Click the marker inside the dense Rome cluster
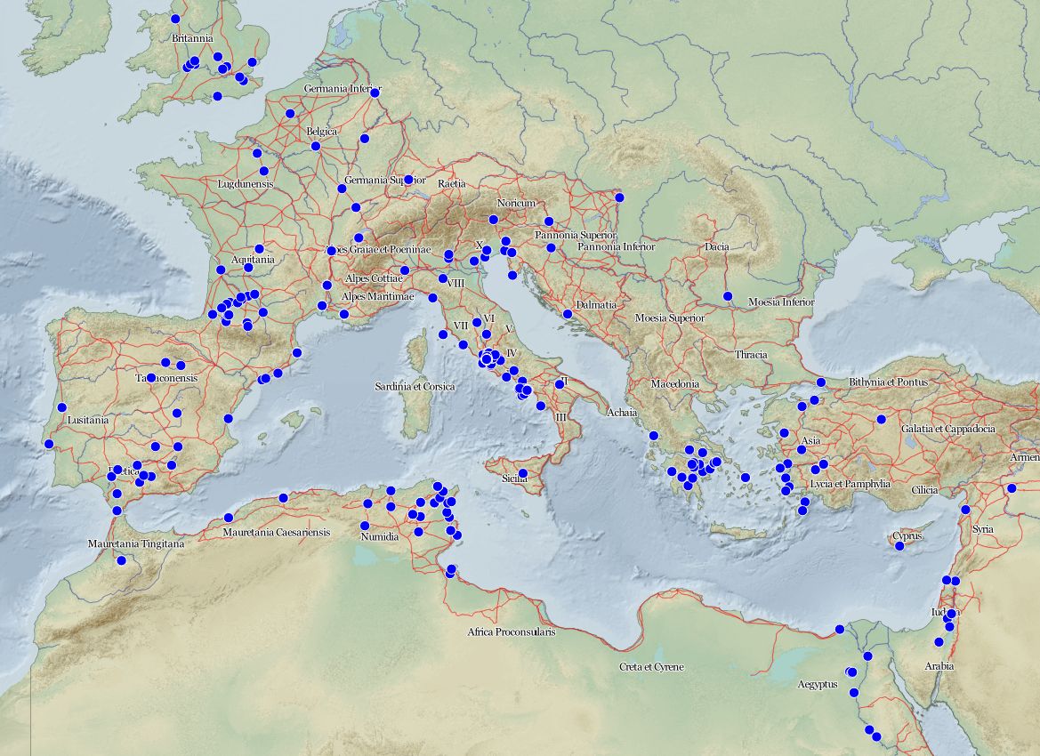 tap(486, 358)
